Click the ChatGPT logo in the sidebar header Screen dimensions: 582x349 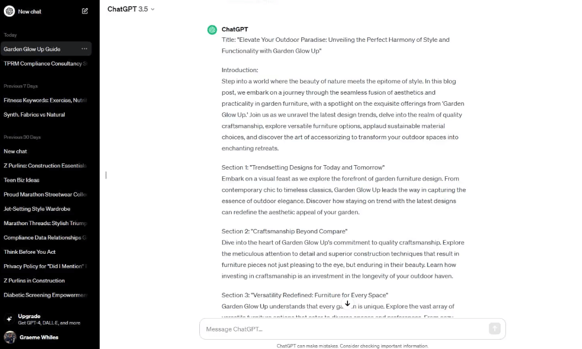pos(9,11)
